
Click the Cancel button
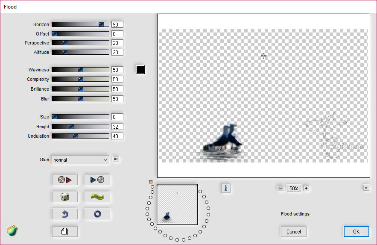coord(294,231)
